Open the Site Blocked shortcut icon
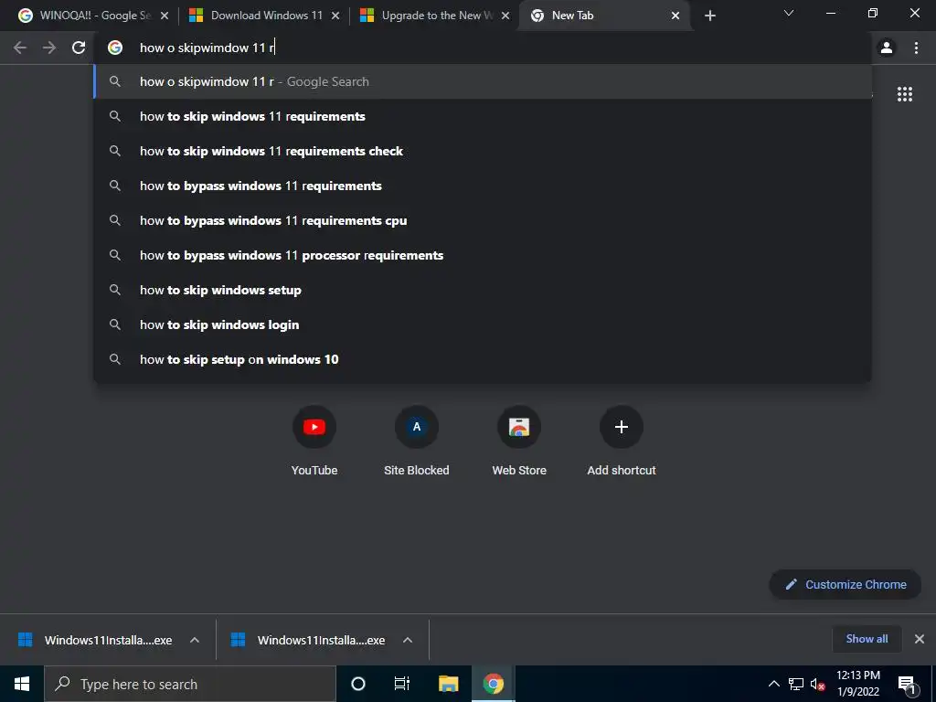This screenshot has width=936, height=702. point(417,427)
